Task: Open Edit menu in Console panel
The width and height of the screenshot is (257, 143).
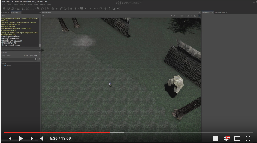Action: coord(3,16)
